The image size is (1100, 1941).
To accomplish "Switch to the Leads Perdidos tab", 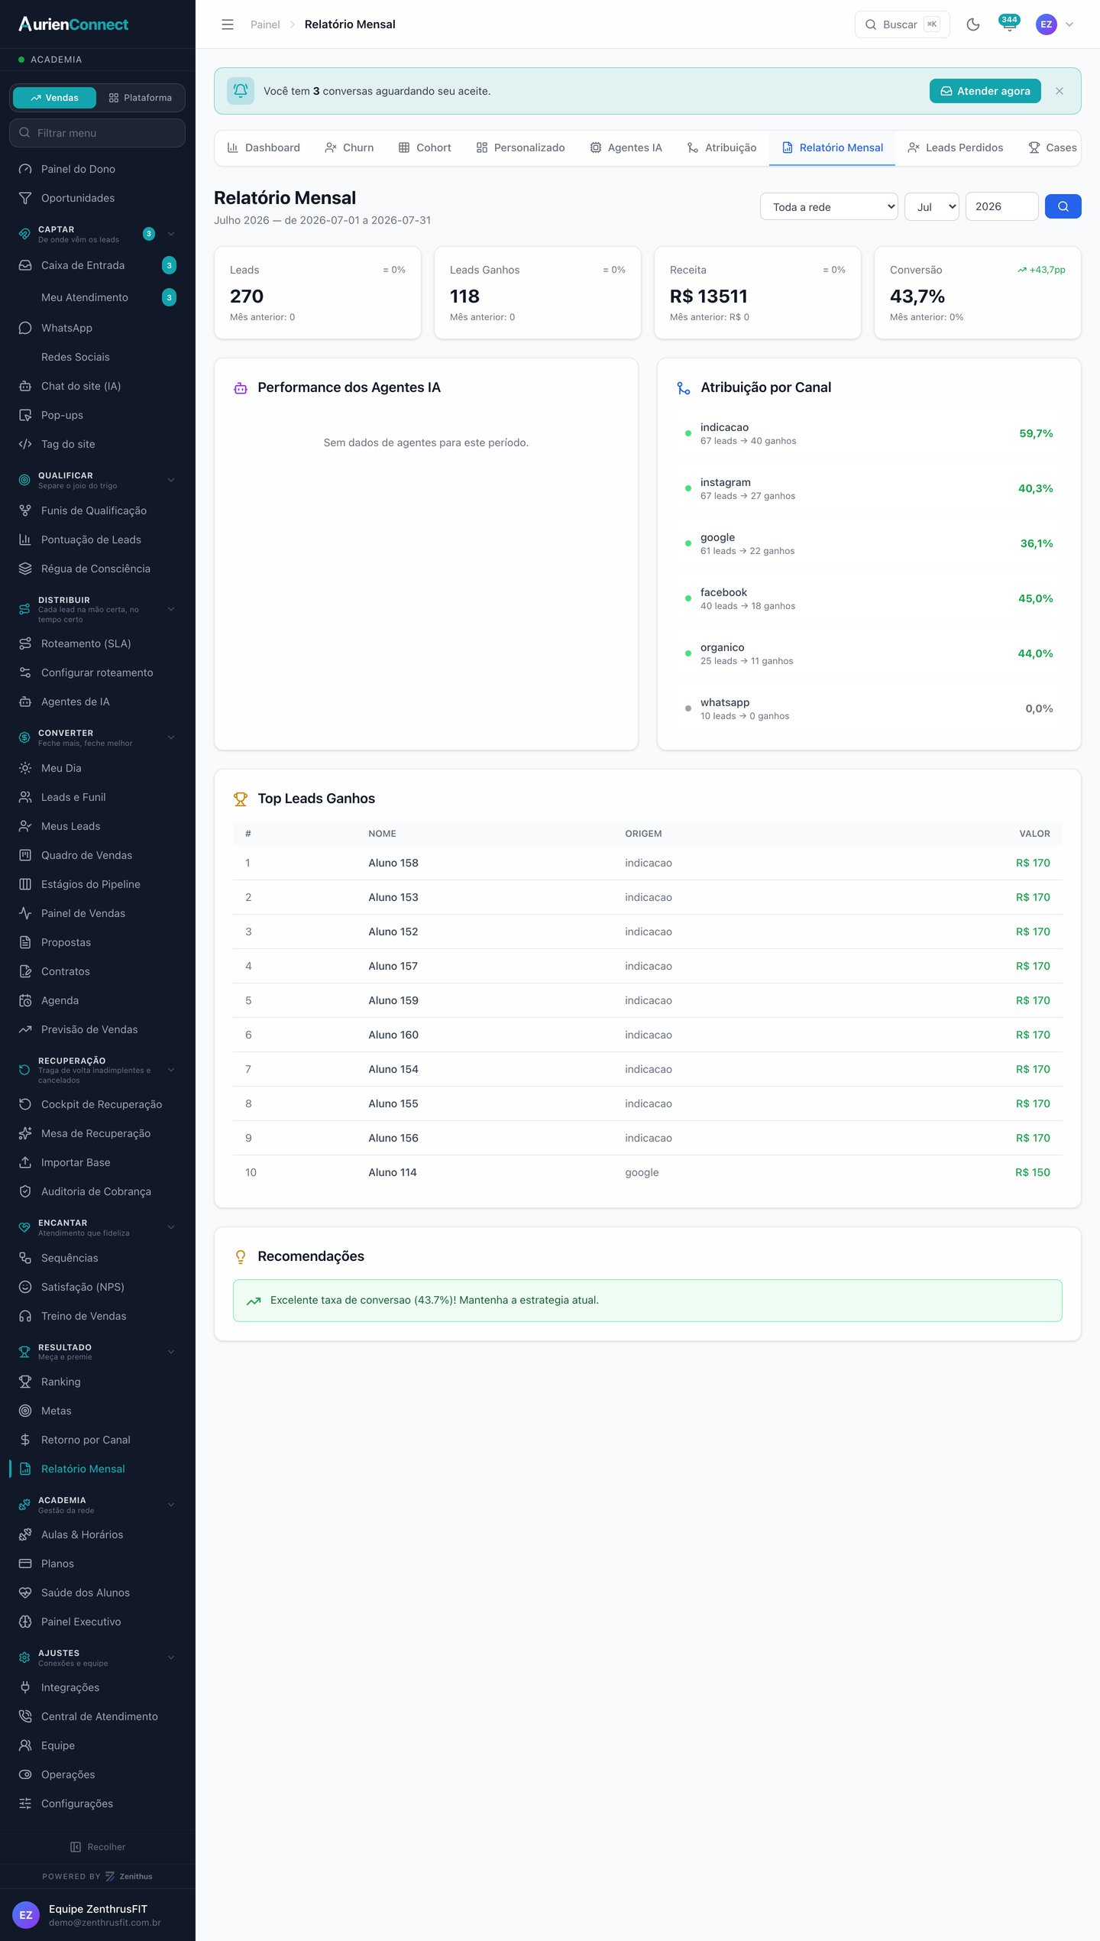I will 955,147.
